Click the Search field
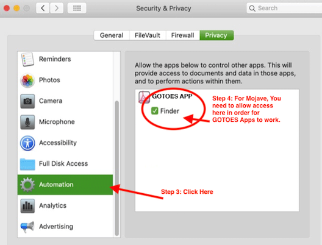Image resolution: width=322 pixels, height=245 pixels. (x=284, y=8)
